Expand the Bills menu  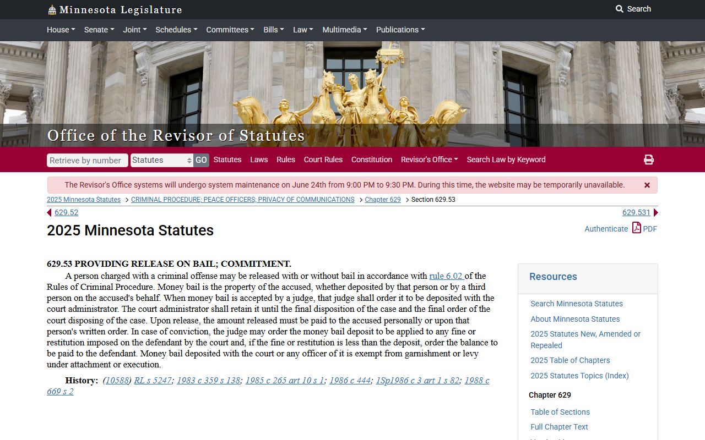tap(274, 30)
